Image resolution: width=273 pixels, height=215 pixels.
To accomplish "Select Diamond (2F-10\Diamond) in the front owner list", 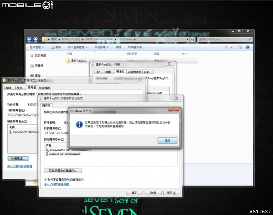I will click(x=63, y=154).
